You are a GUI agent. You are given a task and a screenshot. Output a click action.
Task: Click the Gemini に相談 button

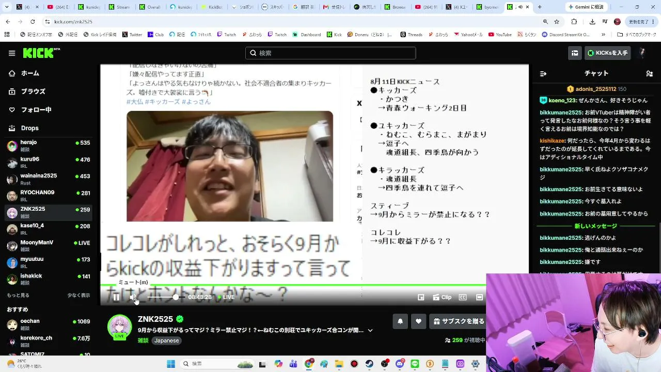[587, 7]
